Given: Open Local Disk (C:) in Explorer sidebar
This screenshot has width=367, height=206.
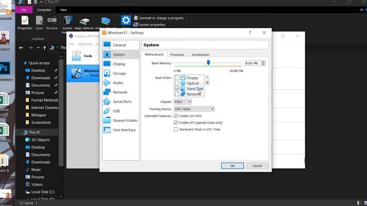Looking at the screenshot, I should click(40, 192).
